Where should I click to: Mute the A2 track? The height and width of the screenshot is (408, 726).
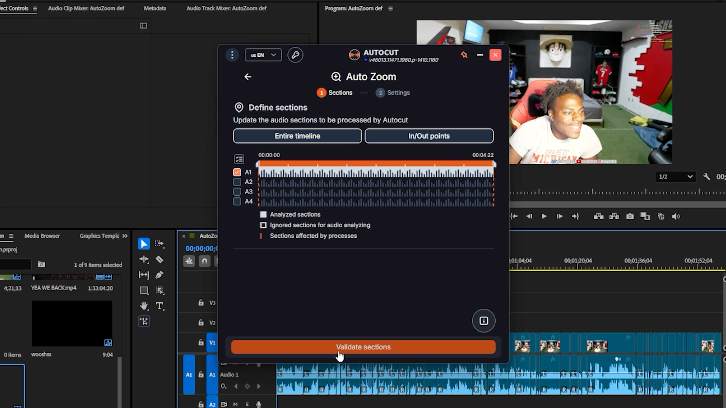click(235, 404)
